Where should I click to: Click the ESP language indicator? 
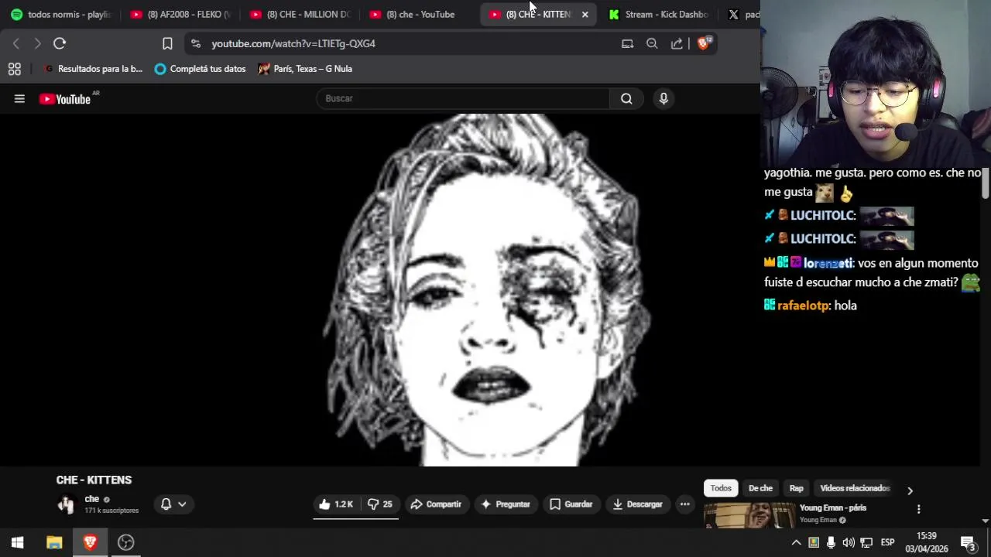point(887,542)
